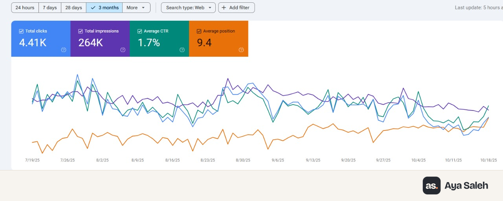The width and height of the screenshot is (503, 201).
Task: Toggle the Average position checkbox
Action: (x=199, y=31)
